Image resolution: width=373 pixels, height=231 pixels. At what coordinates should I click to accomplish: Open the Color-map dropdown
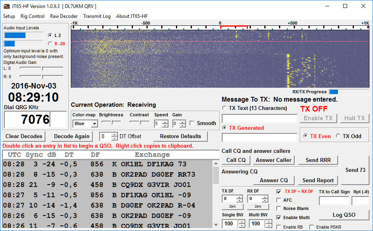[x=94, y=124]
